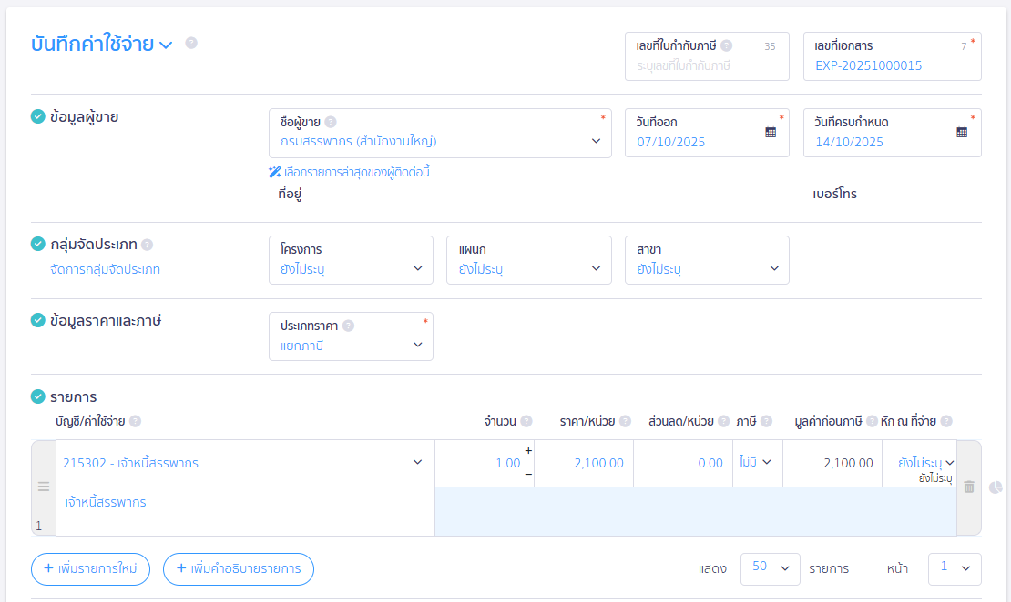Image resolution: width=1011 pixels, height=602 pixels.
Task: Click help icon beside ประเภทราคา label
Action: point(348,326)
